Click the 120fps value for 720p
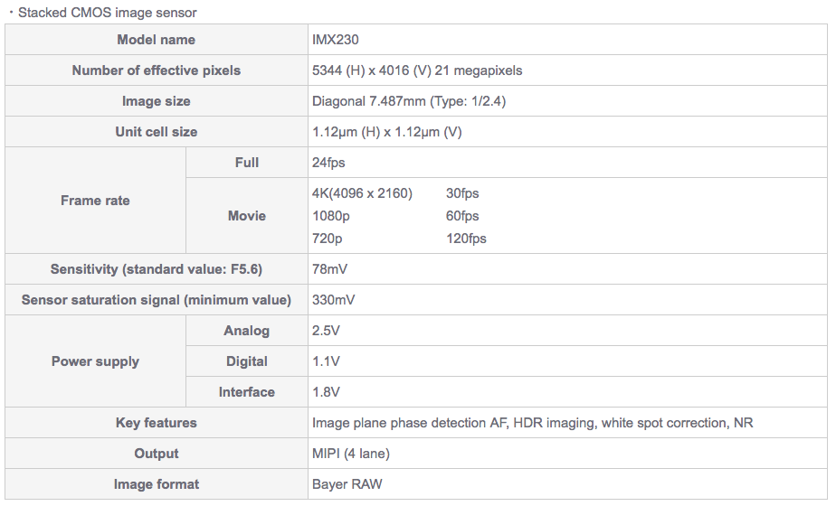The width and height of the screenshot is (836, 506). 466,238
